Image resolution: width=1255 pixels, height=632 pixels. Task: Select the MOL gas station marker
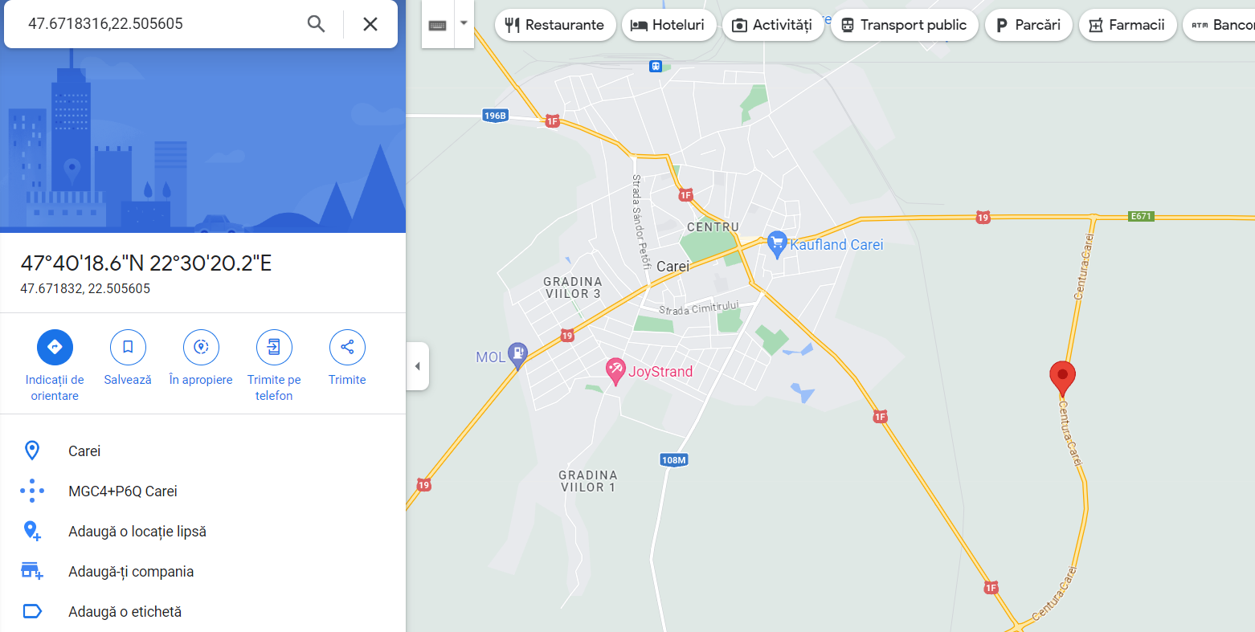(x=518, y=355)
